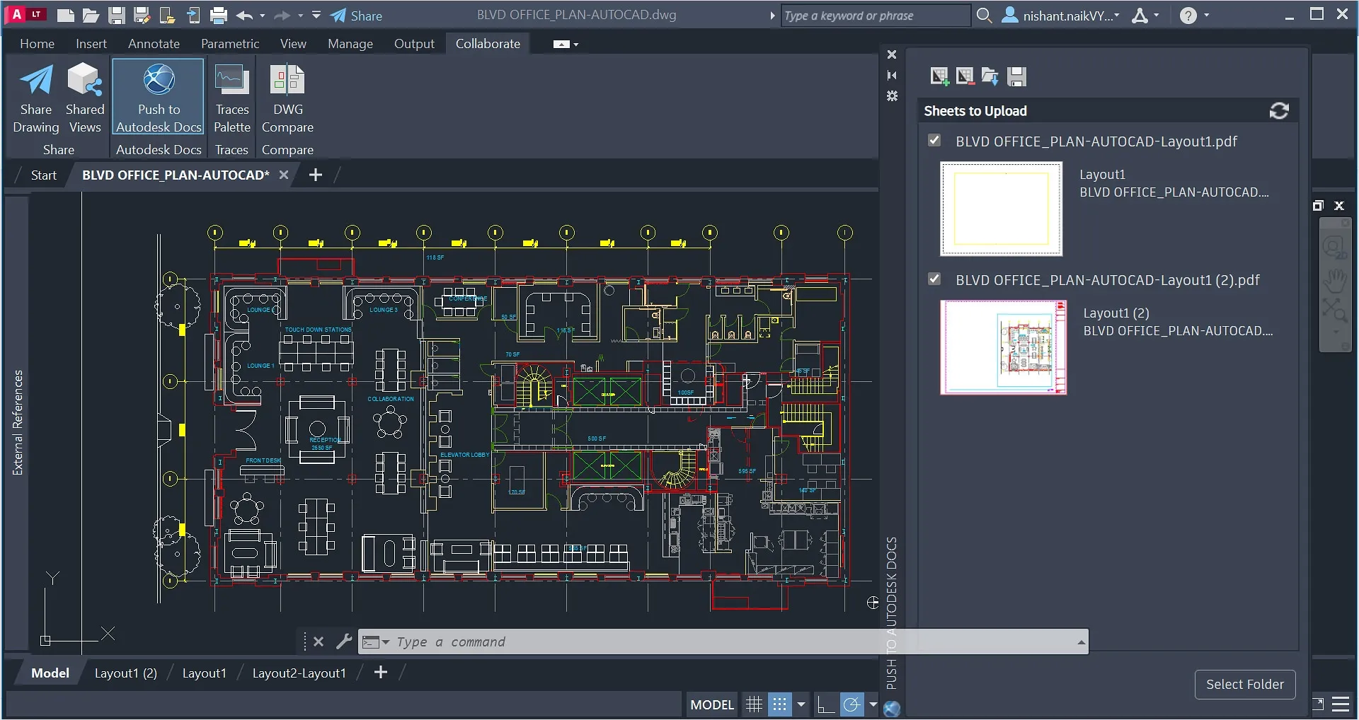1359x720 pixels.
Task: Toggle grid display in the status bar
Action: pos(753,704)
